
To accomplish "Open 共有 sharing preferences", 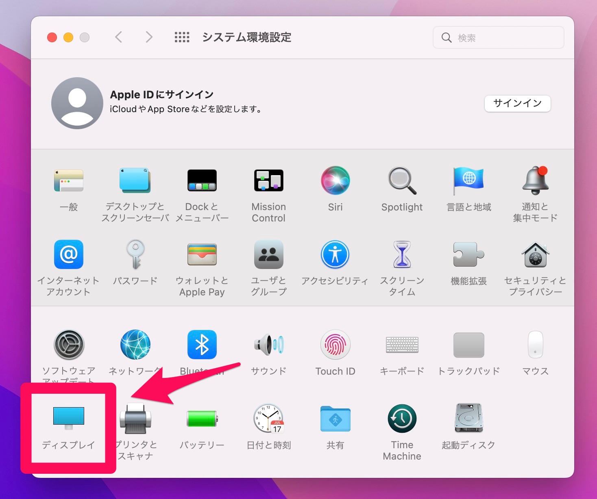I will (335, 419).
